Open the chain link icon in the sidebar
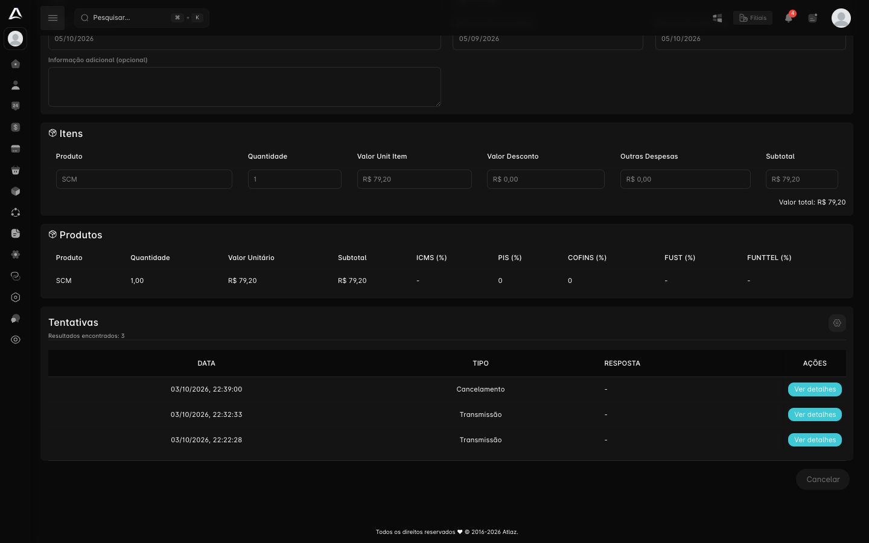Screen dimensions: 869x543 [16, 276]
